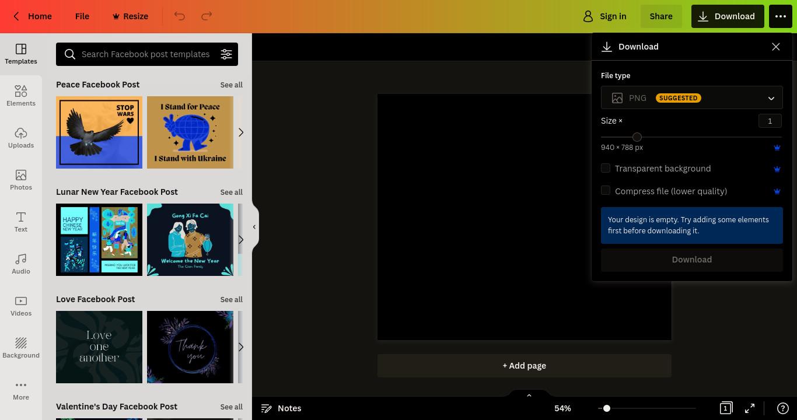
Task: Enable Compress file checkbox
Action: tap(606, 190)
